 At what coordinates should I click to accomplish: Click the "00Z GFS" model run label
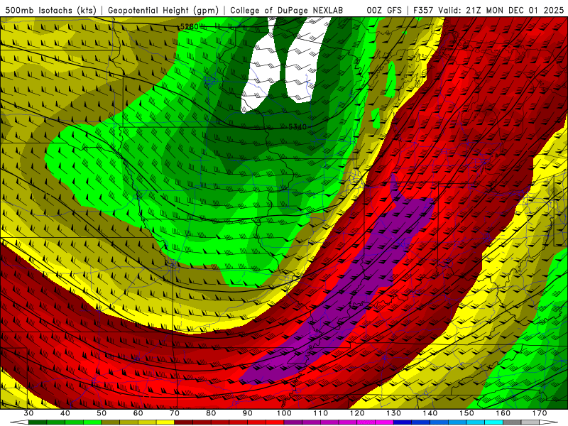tap(384, 11)
